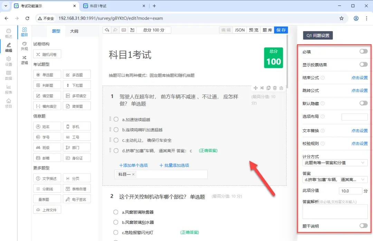Click the undo arrow icon in toolbar

[107, 30]
